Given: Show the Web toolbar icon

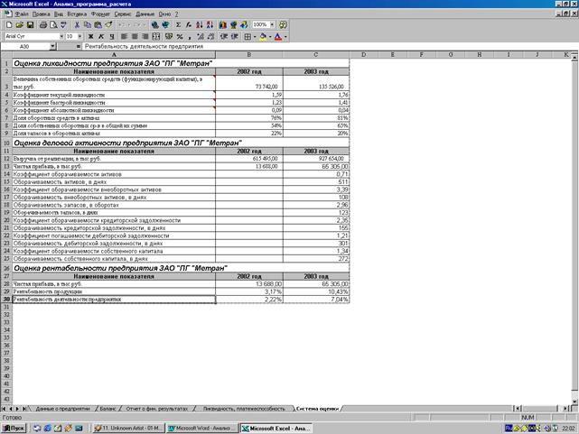Looking at the screenshot, I should 166,24.
